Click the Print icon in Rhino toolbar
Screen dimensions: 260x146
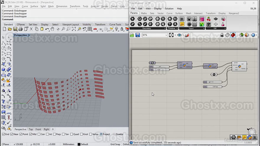(21, 29)
